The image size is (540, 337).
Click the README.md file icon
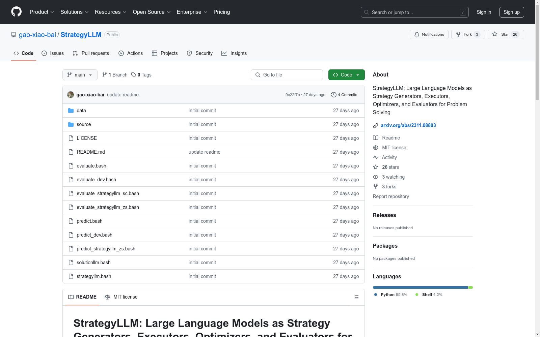pyautogui.click(x=71, y=152)
